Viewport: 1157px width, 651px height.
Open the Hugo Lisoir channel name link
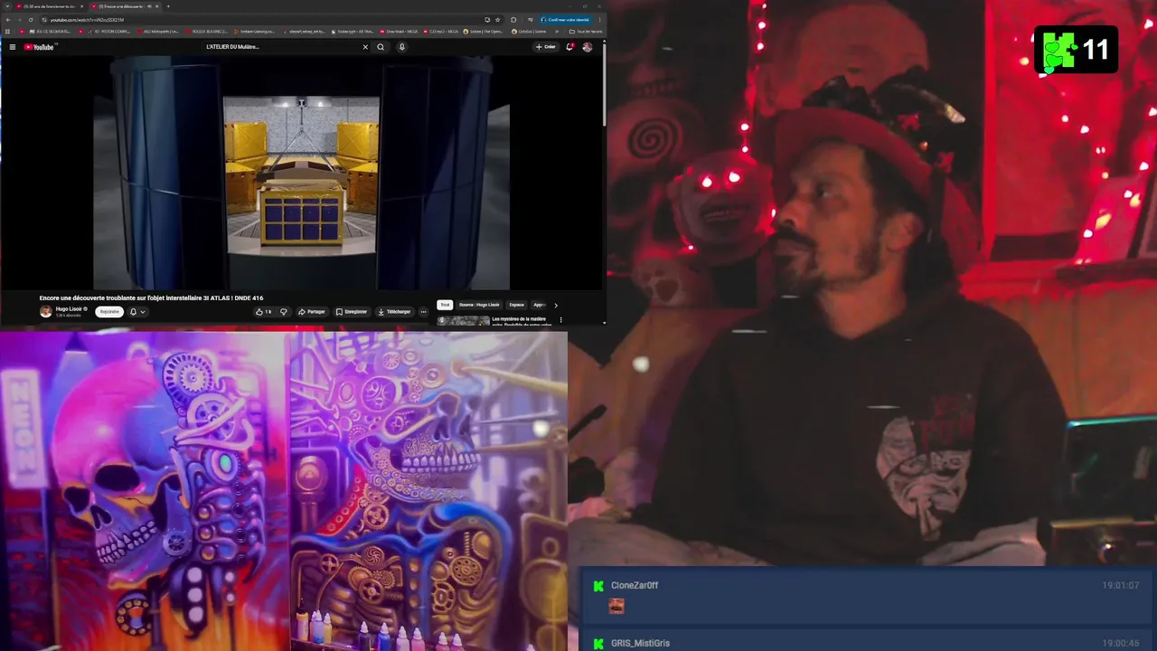coord(69,308)
